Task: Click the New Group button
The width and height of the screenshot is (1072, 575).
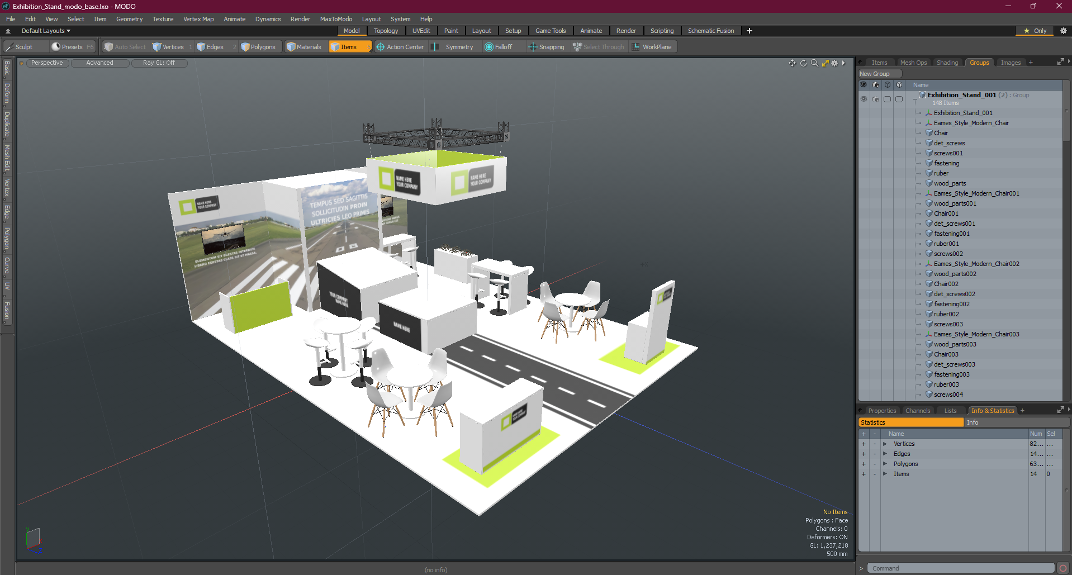Action: click(879, 74)
